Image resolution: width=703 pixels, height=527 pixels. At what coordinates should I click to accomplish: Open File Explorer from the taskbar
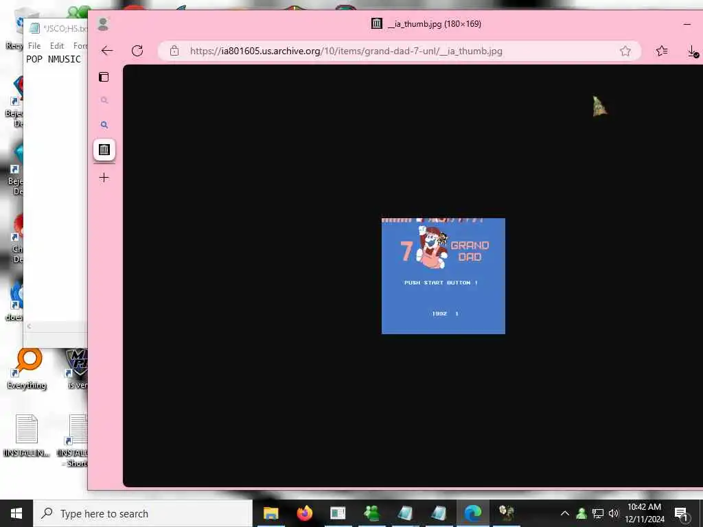270,513
